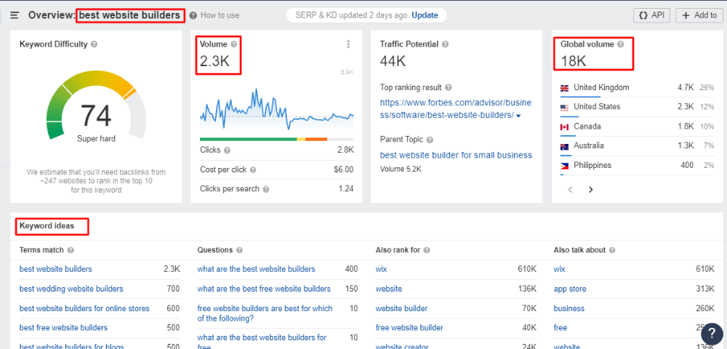The width and height of the screenshot is (727, 349).
Task: Open wix under Also rank for
Action: click(381, 269)
